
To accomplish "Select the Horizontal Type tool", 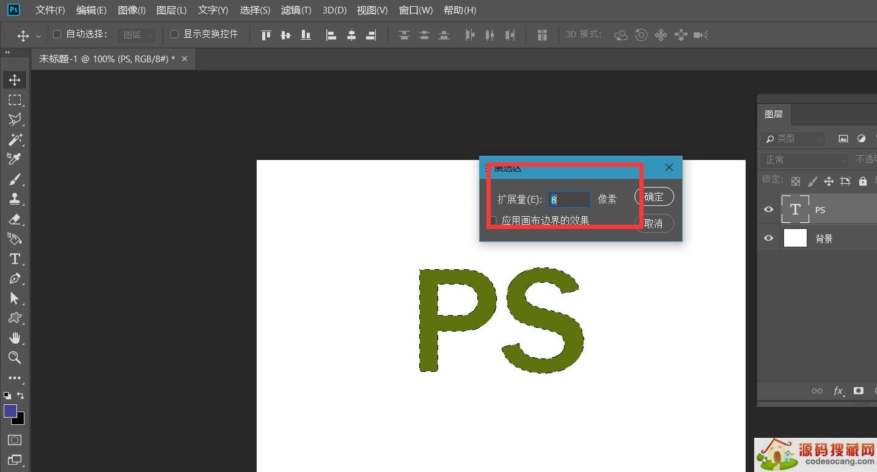I will [15, 258].
